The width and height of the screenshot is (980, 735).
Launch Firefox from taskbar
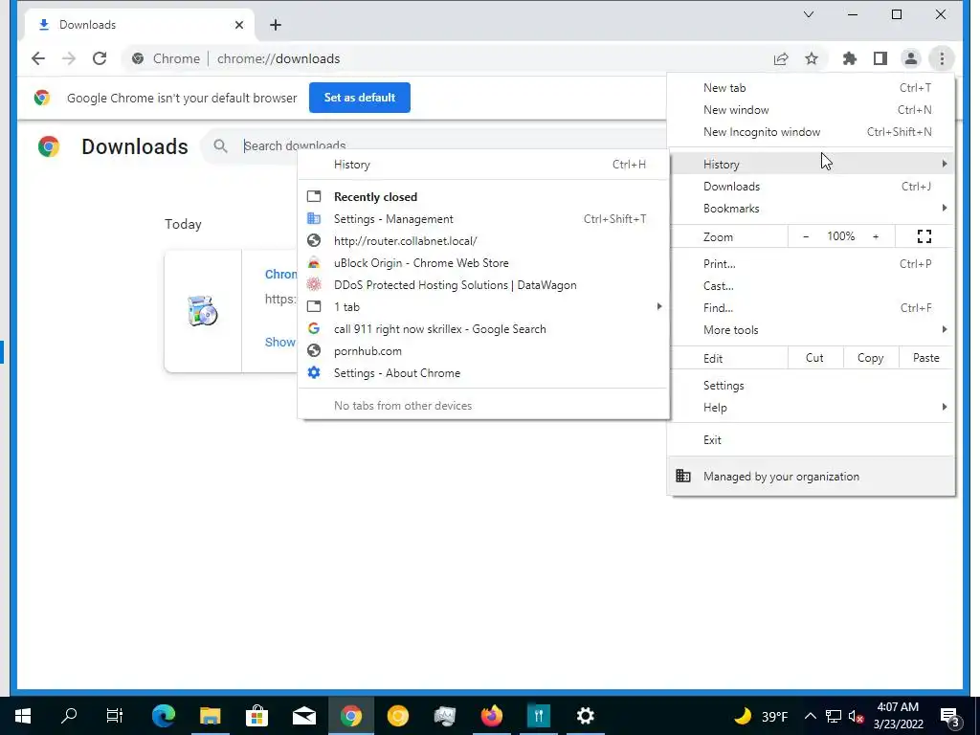(492, 716)
